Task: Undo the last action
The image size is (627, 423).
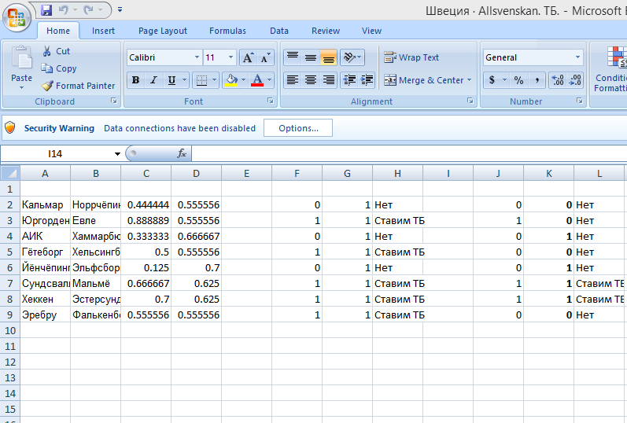Action: click(63, 10)
